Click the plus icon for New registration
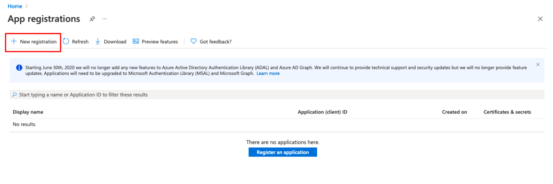 point(14,41)
